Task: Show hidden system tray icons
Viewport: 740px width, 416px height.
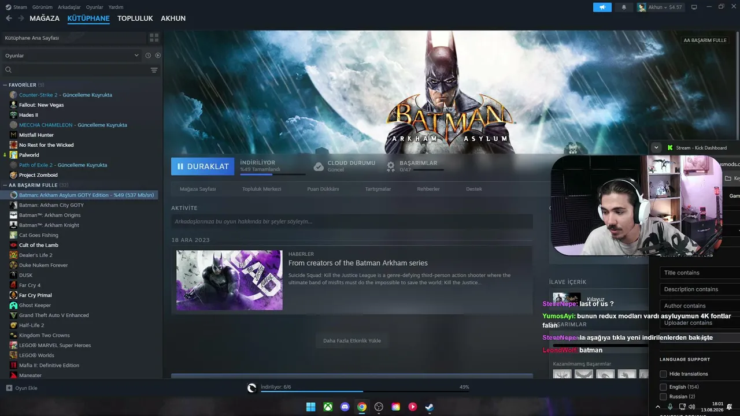Action: click(x=658, y=407)
